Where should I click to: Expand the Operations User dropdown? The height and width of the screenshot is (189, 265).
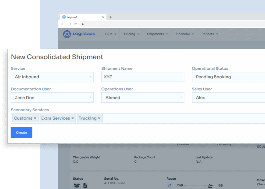(143, 98)
